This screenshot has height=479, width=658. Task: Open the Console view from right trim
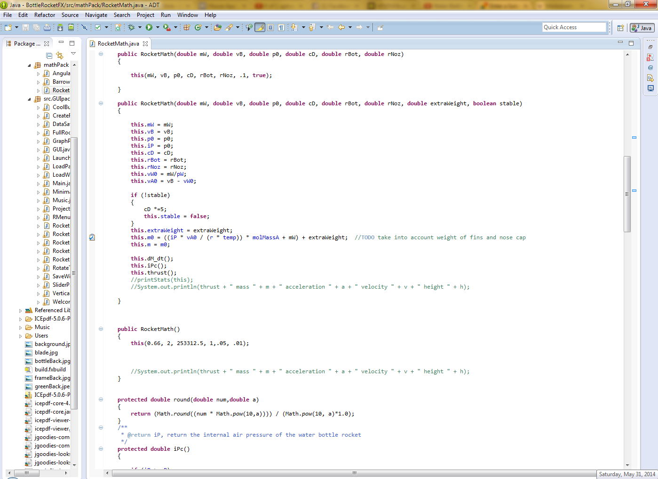650,88
